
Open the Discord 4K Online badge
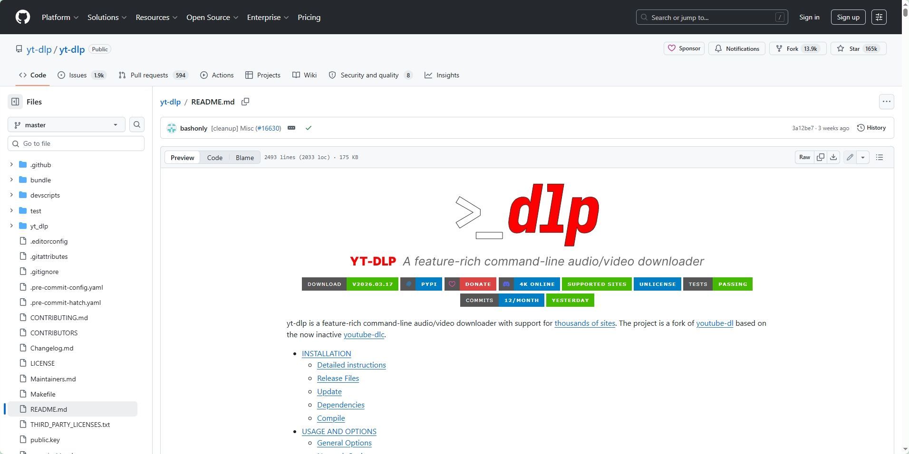coord(529,284)
